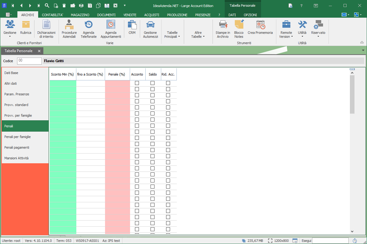Jump to the last record arrow
Viewport: 367px width, 244px height.
pyautogui.click(x=38, y=5)
